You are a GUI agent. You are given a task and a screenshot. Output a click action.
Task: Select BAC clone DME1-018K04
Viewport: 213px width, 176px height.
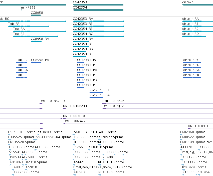[158, 104]
